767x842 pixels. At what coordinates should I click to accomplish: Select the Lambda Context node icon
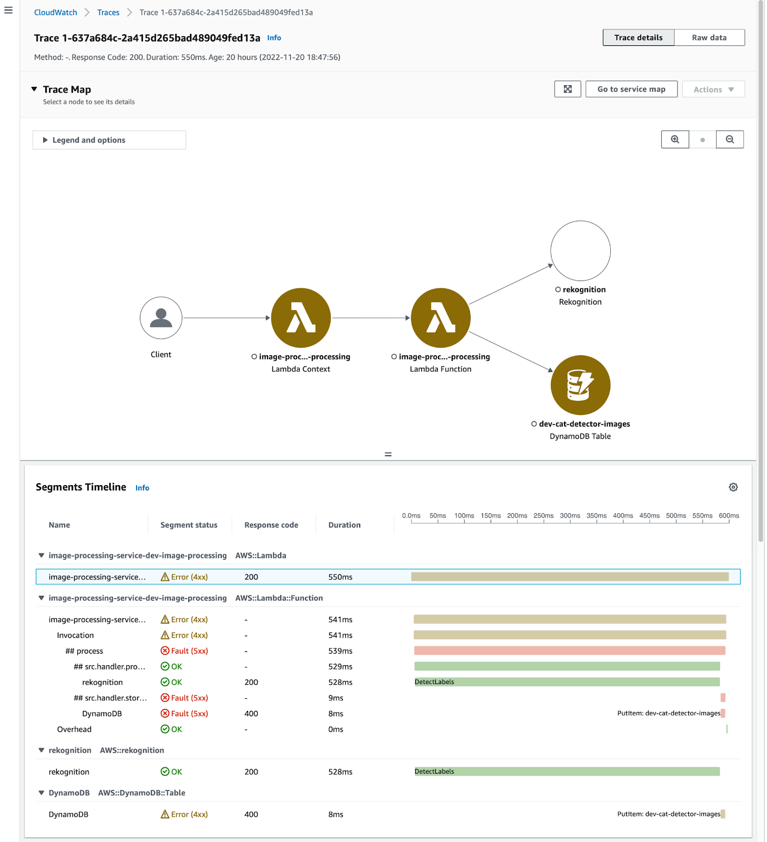pos(301,318)
